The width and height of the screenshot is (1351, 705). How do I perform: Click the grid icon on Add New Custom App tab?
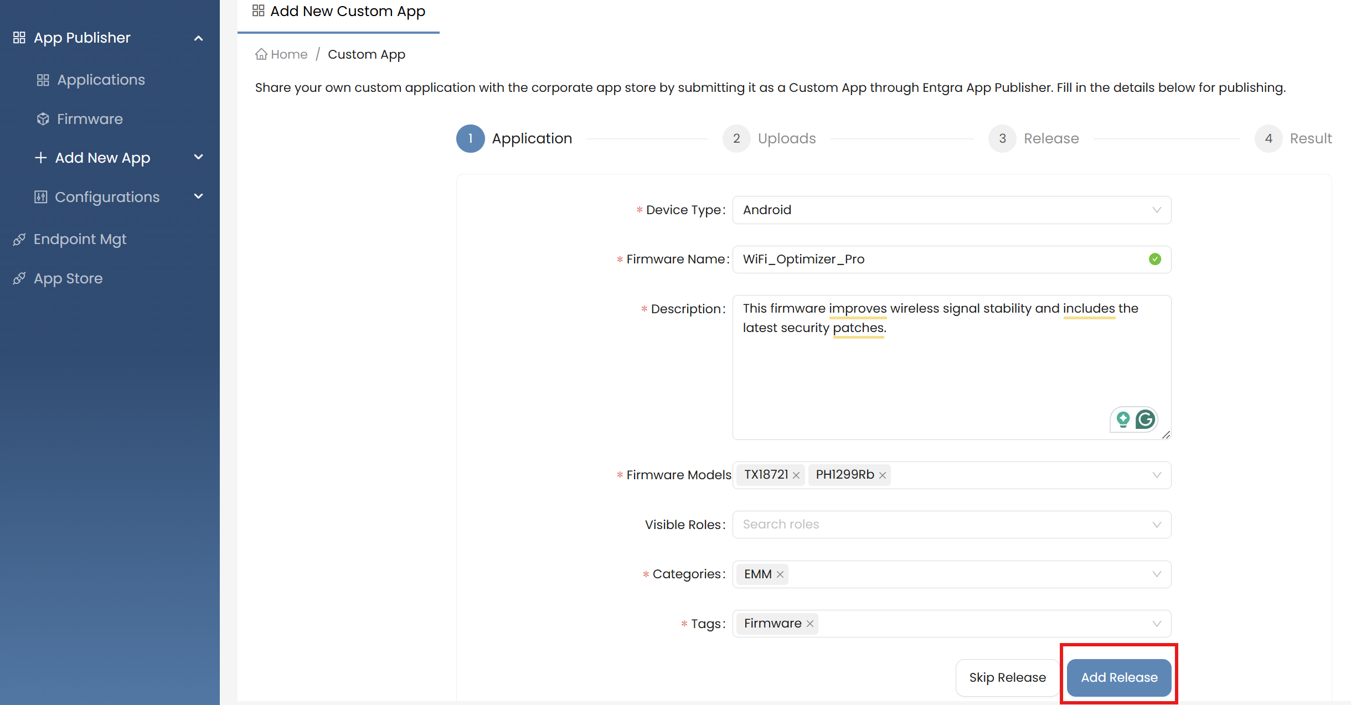(x=259, y=11)
